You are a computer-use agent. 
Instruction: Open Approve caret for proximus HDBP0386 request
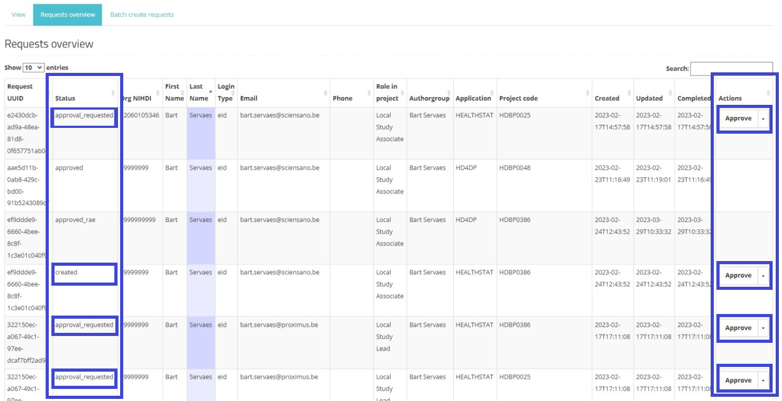tap(763, 328)
